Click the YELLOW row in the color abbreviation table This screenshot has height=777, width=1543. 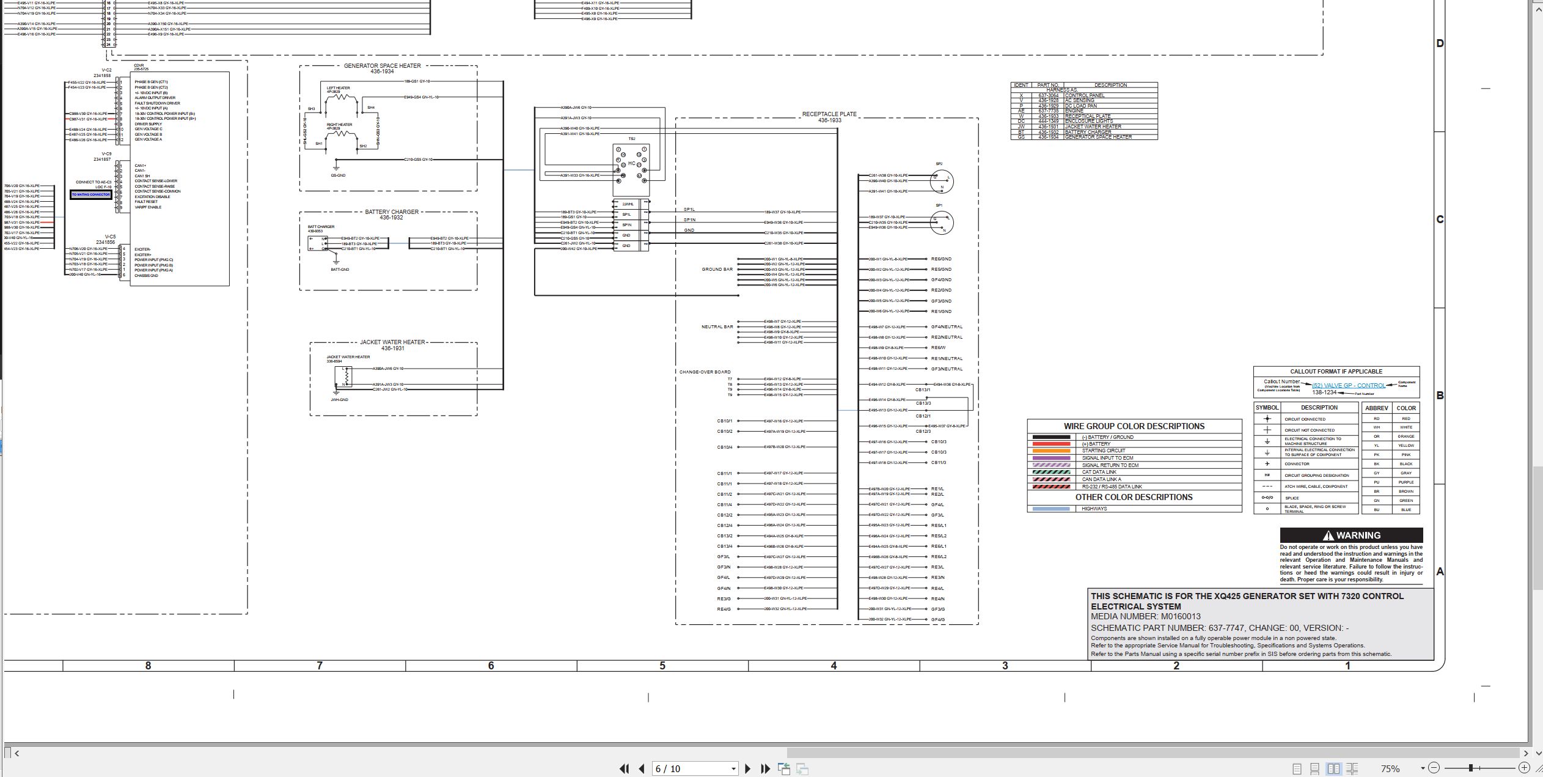tap(1390, 446)
